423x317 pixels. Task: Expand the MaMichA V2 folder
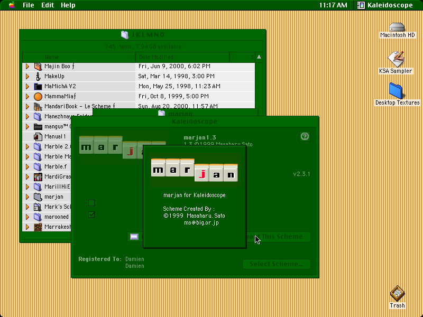27,86
